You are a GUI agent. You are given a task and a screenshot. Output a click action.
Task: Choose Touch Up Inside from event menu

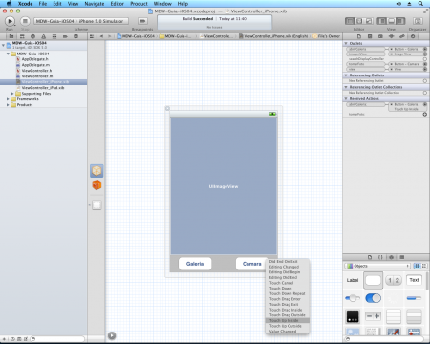pos(288,320)
